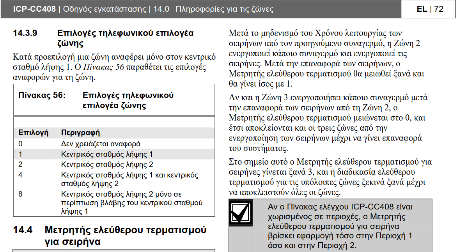The image size is (459, 252).
Task: Click page header 'ICP-CC408'
Action: point(34,9)
